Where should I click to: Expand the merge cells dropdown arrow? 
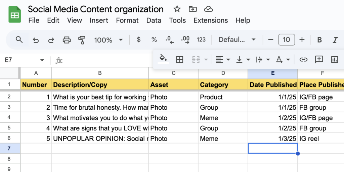point(206,60)
